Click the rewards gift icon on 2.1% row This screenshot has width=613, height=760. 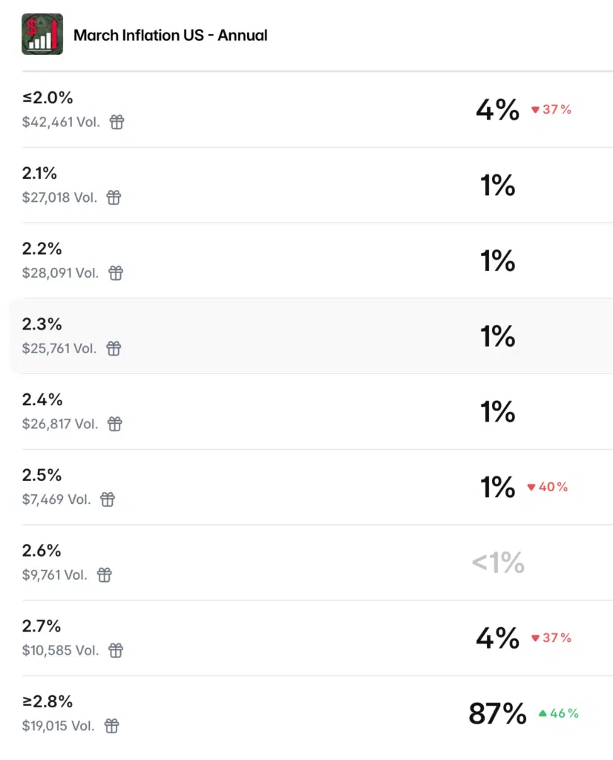(114, 197)
